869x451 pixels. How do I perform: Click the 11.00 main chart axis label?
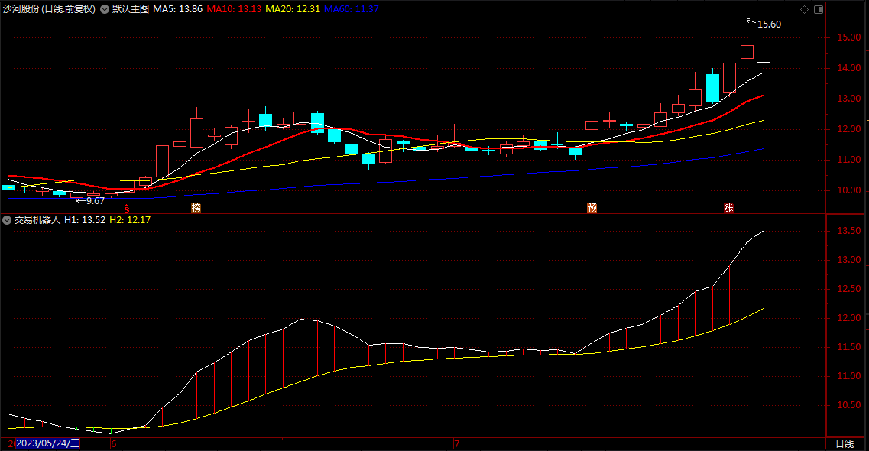(x=849, y=160)
